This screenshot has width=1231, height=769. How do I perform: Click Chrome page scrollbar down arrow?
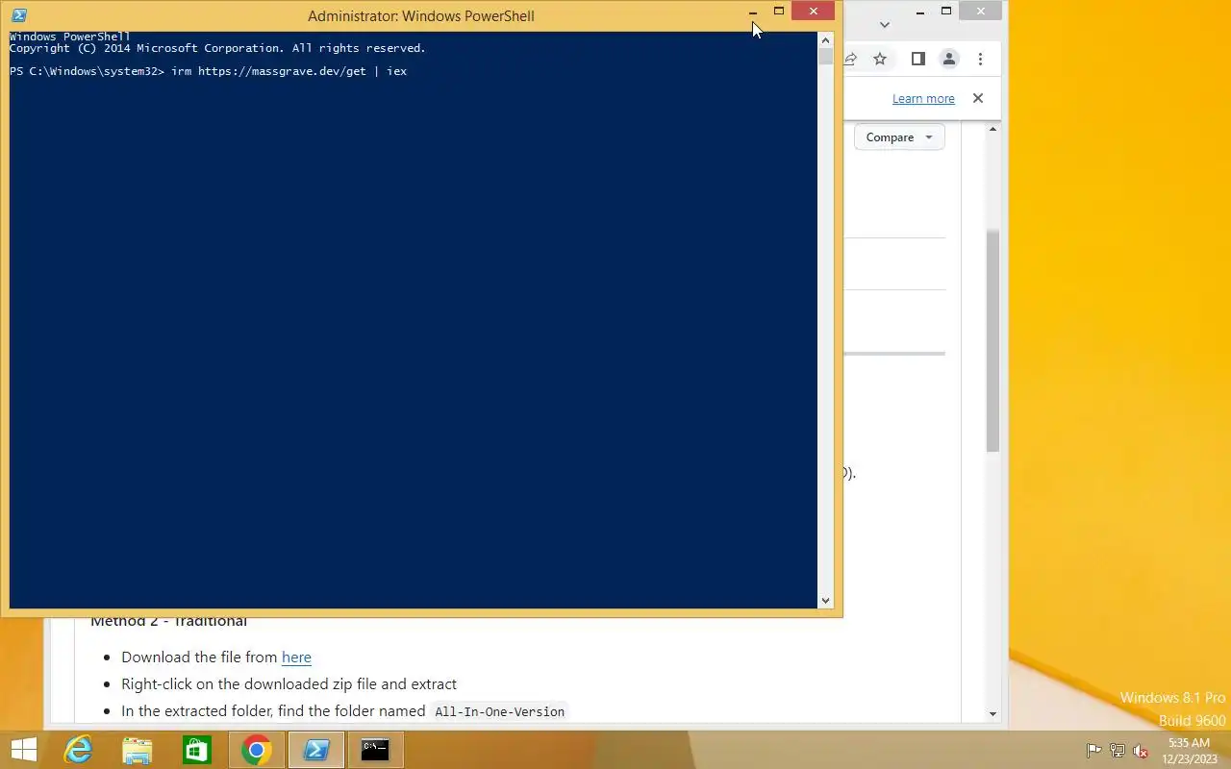(992, 714)
